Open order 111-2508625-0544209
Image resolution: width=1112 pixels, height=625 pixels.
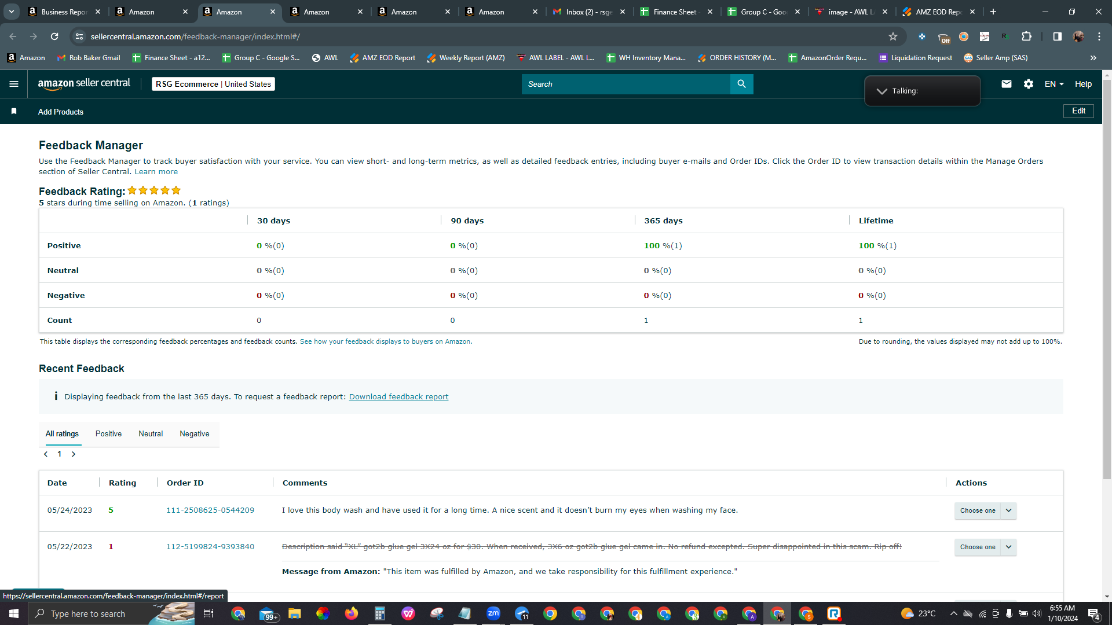210,510
